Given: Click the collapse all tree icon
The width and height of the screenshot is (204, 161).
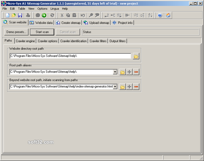Looking at the screenshot, I should click(142, 15).
